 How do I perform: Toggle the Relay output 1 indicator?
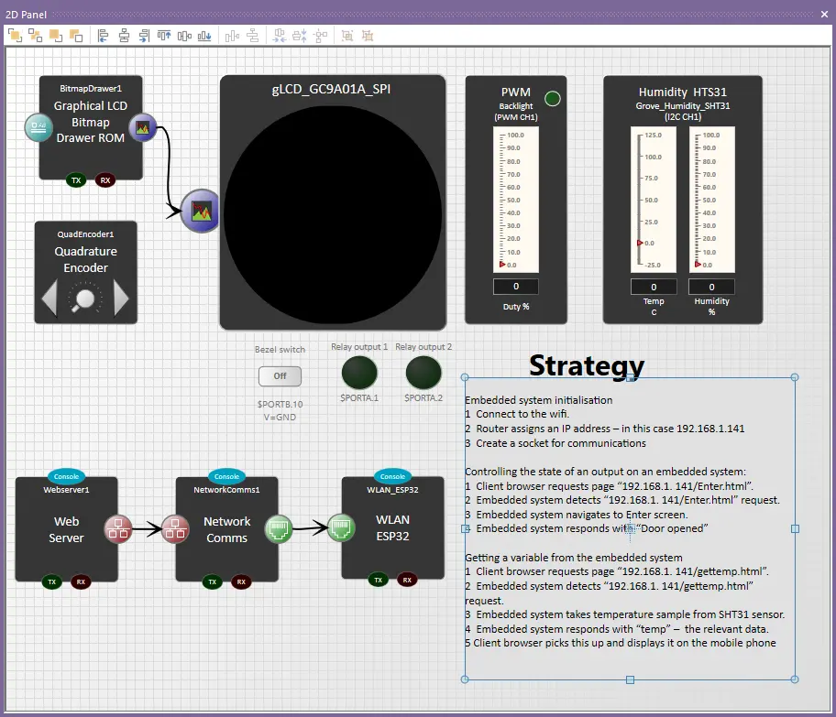pos(359,374)
